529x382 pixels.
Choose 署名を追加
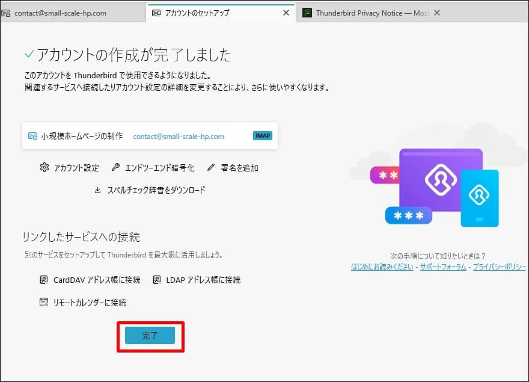233,168
